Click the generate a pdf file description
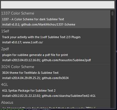This screenshot has width=117, height=110. (35, 55)
